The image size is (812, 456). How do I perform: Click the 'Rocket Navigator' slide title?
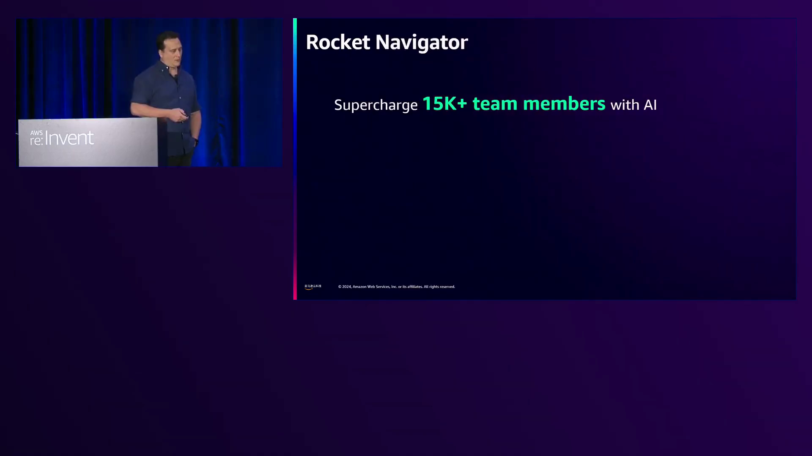[x=387, y=42]
